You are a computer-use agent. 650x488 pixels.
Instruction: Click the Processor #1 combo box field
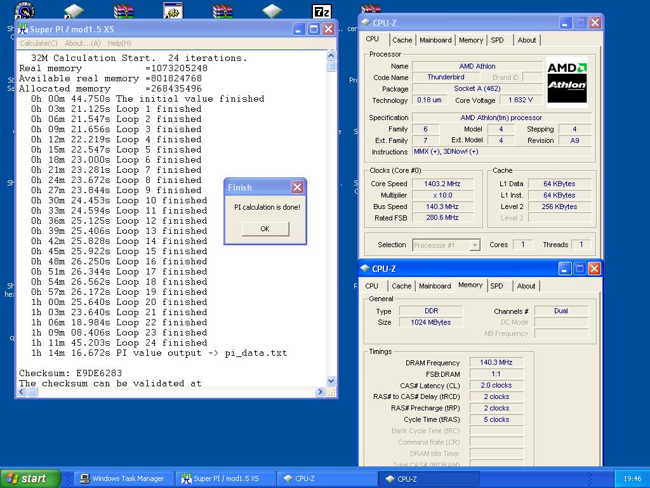pyautogui.click(x=446, y=245)
